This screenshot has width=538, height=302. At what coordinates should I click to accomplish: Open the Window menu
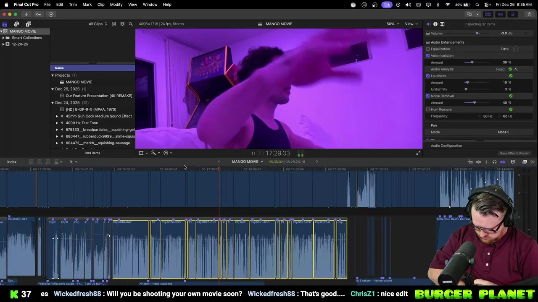(x=150, y=5)
